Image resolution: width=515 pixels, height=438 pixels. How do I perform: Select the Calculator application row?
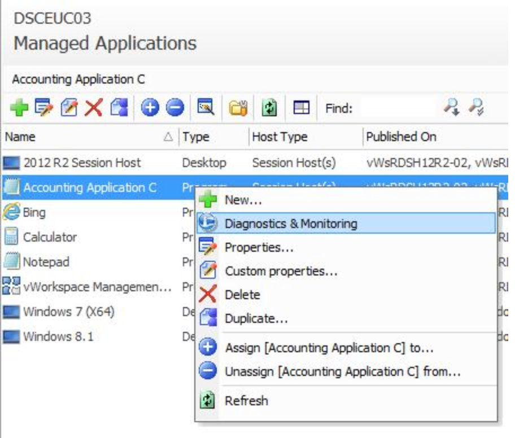pos(50,237)
